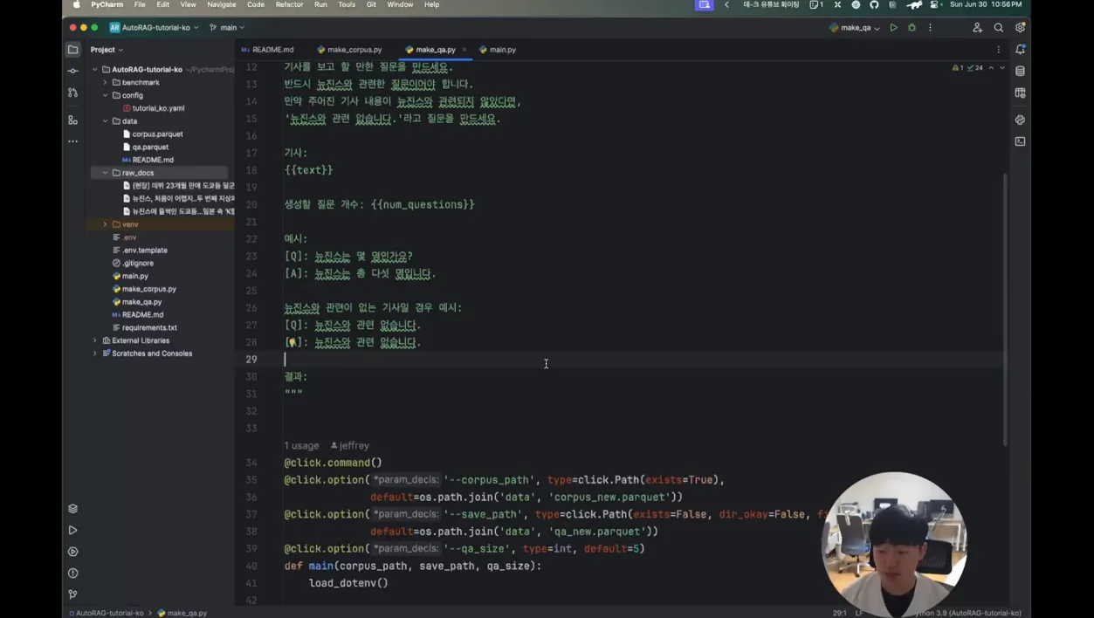The height and width of the screenshot is (618, 1094).
Task: Open the Pull Requests tool window
Action: click(x=72, y=93)
